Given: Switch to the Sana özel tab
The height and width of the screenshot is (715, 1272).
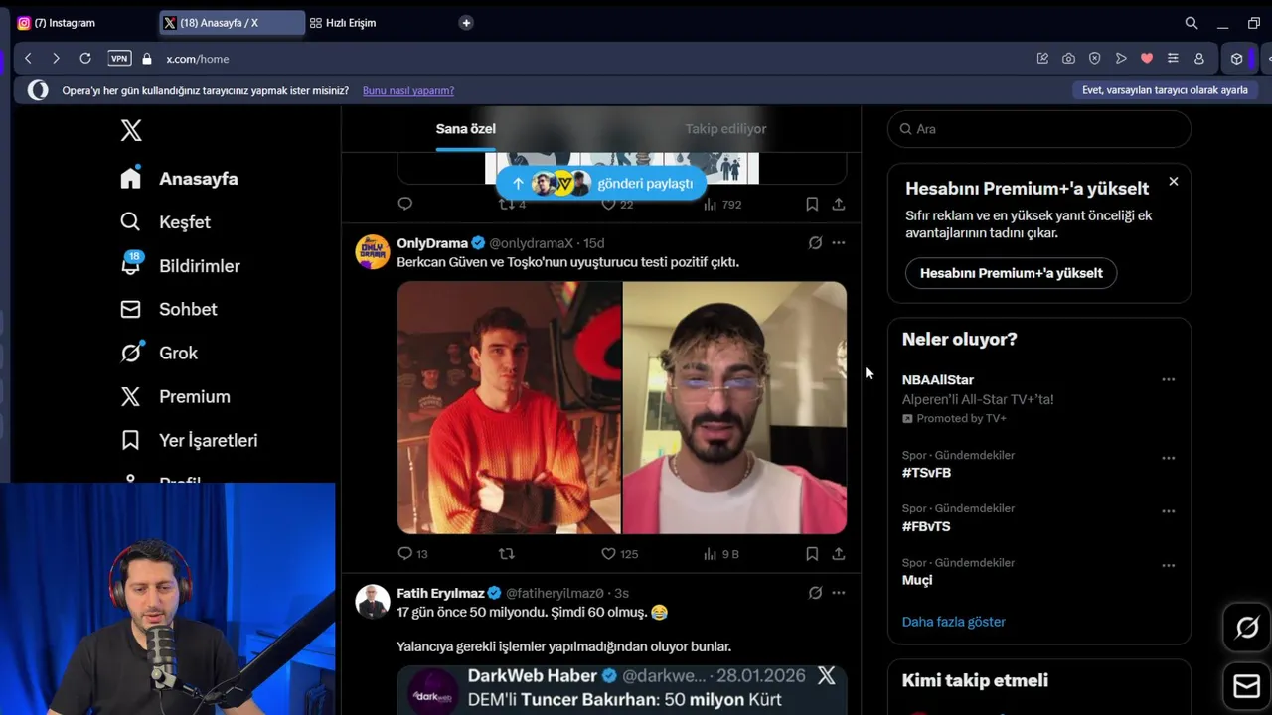Looking at the screenshot, I should click(x=465, y=129).
